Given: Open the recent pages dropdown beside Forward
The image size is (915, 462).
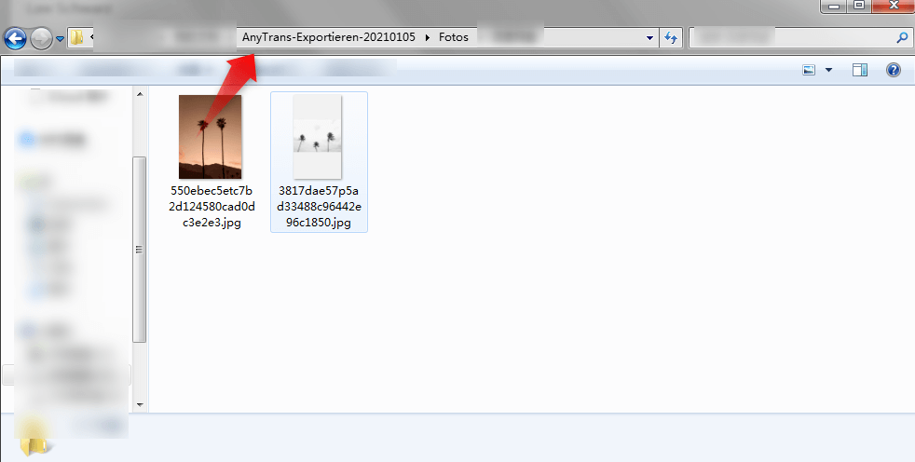Looking at the screenshot, I should [x=61, y=40].
